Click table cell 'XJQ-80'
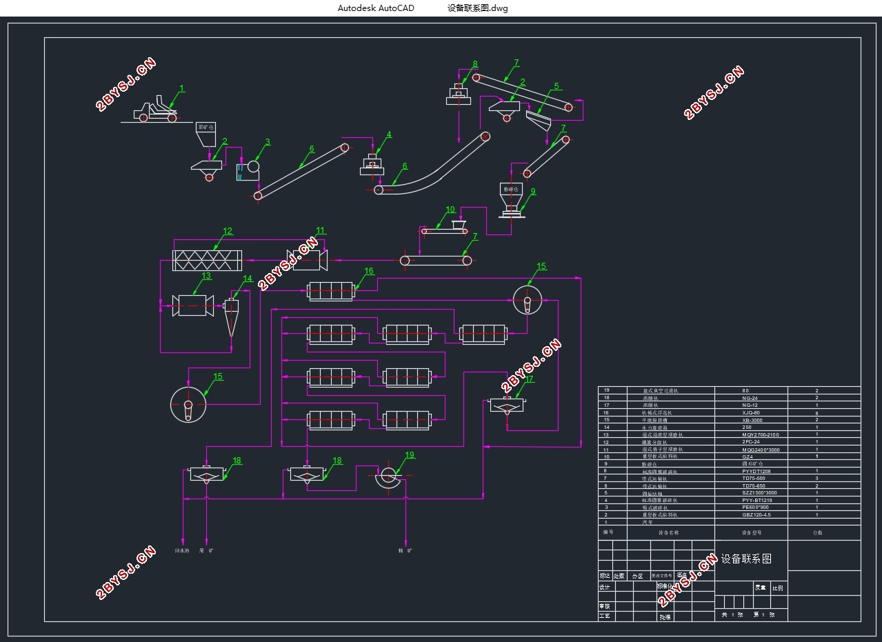The width and height of the screenshot is (882, 642). tap(750, 412)
